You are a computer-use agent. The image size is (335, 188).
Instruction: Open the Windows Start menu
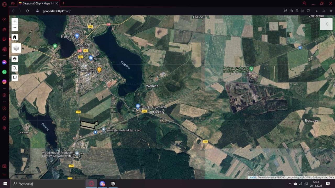click(5, 184)
